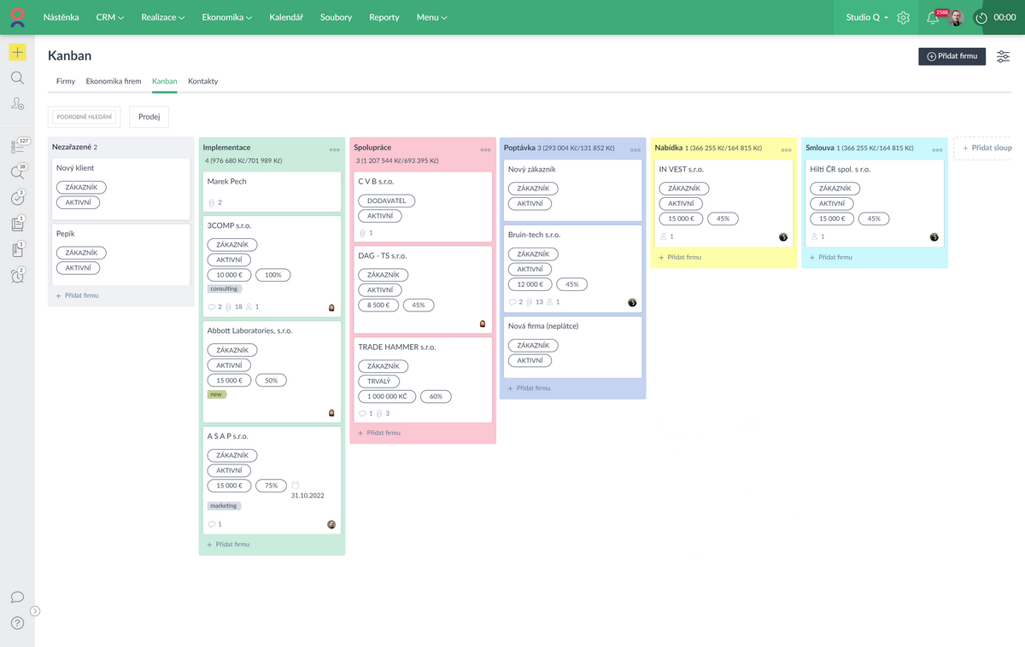This screenshot has width=1025, height=647.
Task: Click the time tracker stopwatch icon
Action: (x=981, y=18)
